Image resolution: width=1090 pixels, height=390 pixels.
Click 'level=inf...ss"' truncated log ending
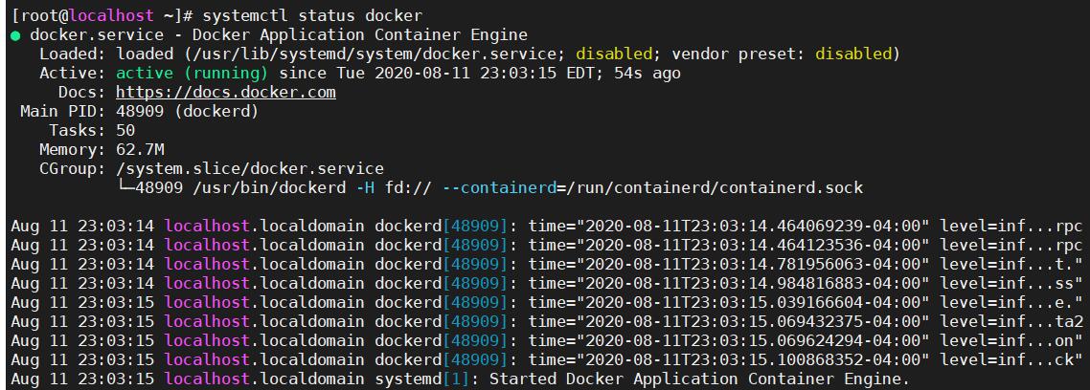point(1011,283)
